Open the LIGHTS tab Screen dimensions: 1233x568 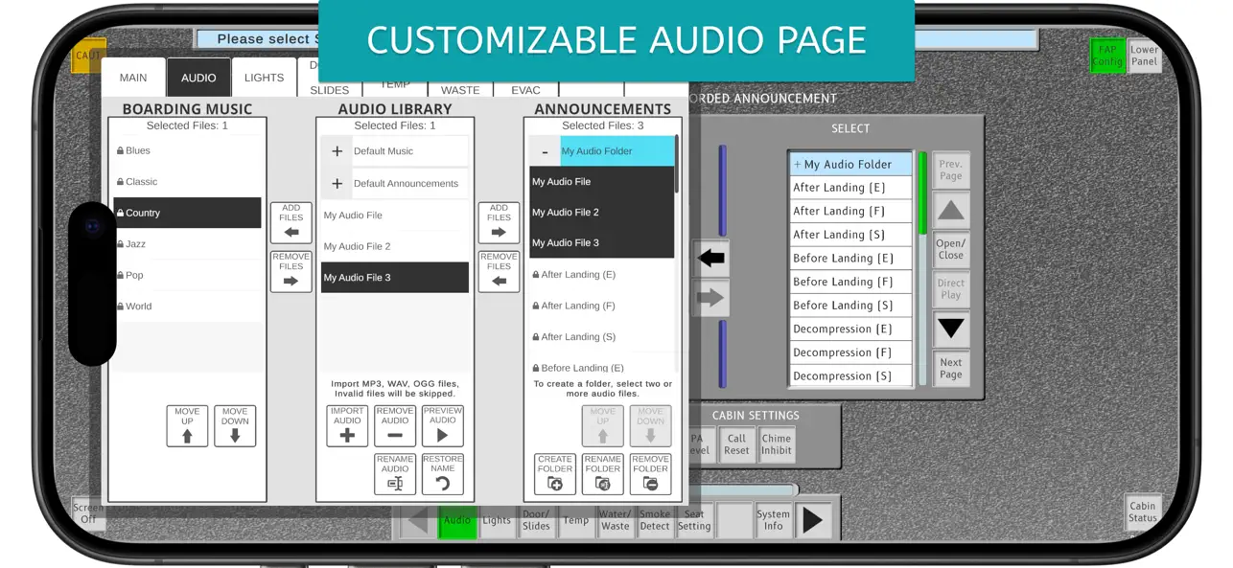[264, 78]
